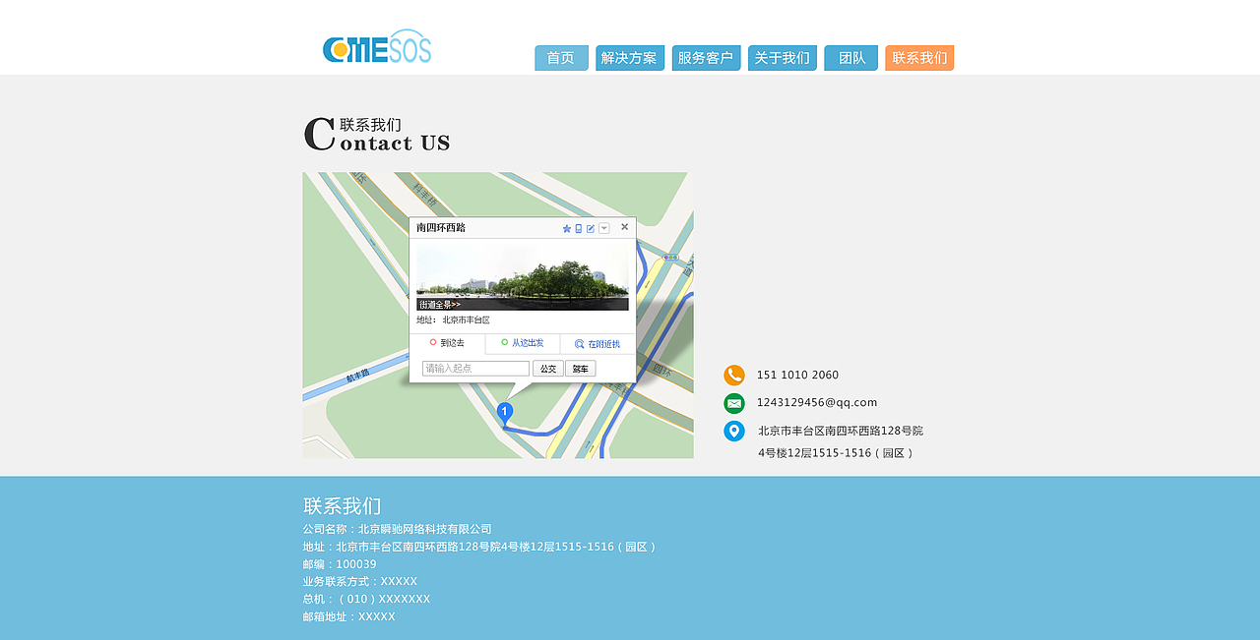1260x640 pixels.
Task: Click footer line 邮箱地址：XXXXX
Action: pyautogui.click(x=349, y=617)
